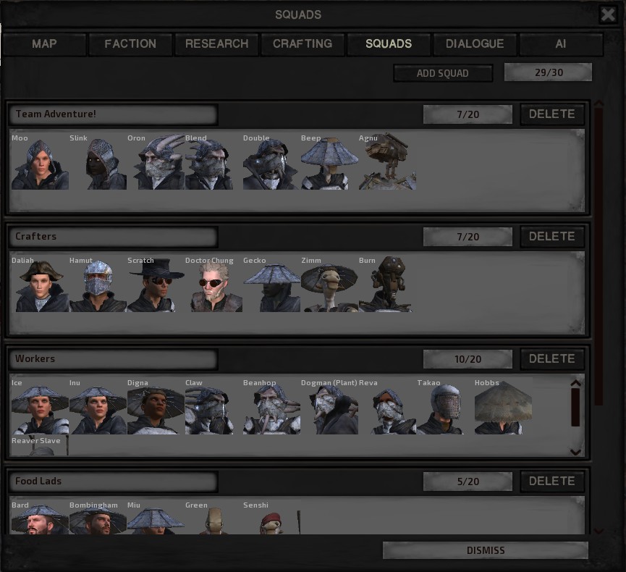The width and height of the screenshot is (626, 572).
Task: Click the Crafters 7/20 member count
Action: coord(468,237)
